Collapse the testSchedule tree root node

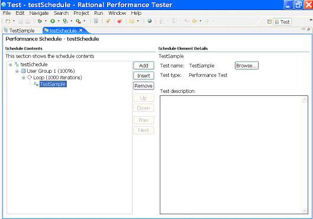pyautogui.click(x=11, y=65)
